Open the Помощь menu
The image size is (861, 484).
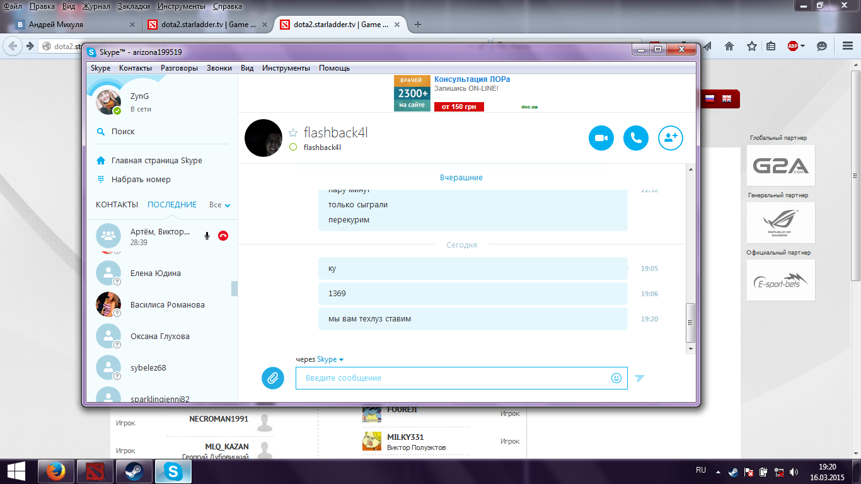pyautogui.click(x=334, y=68)
